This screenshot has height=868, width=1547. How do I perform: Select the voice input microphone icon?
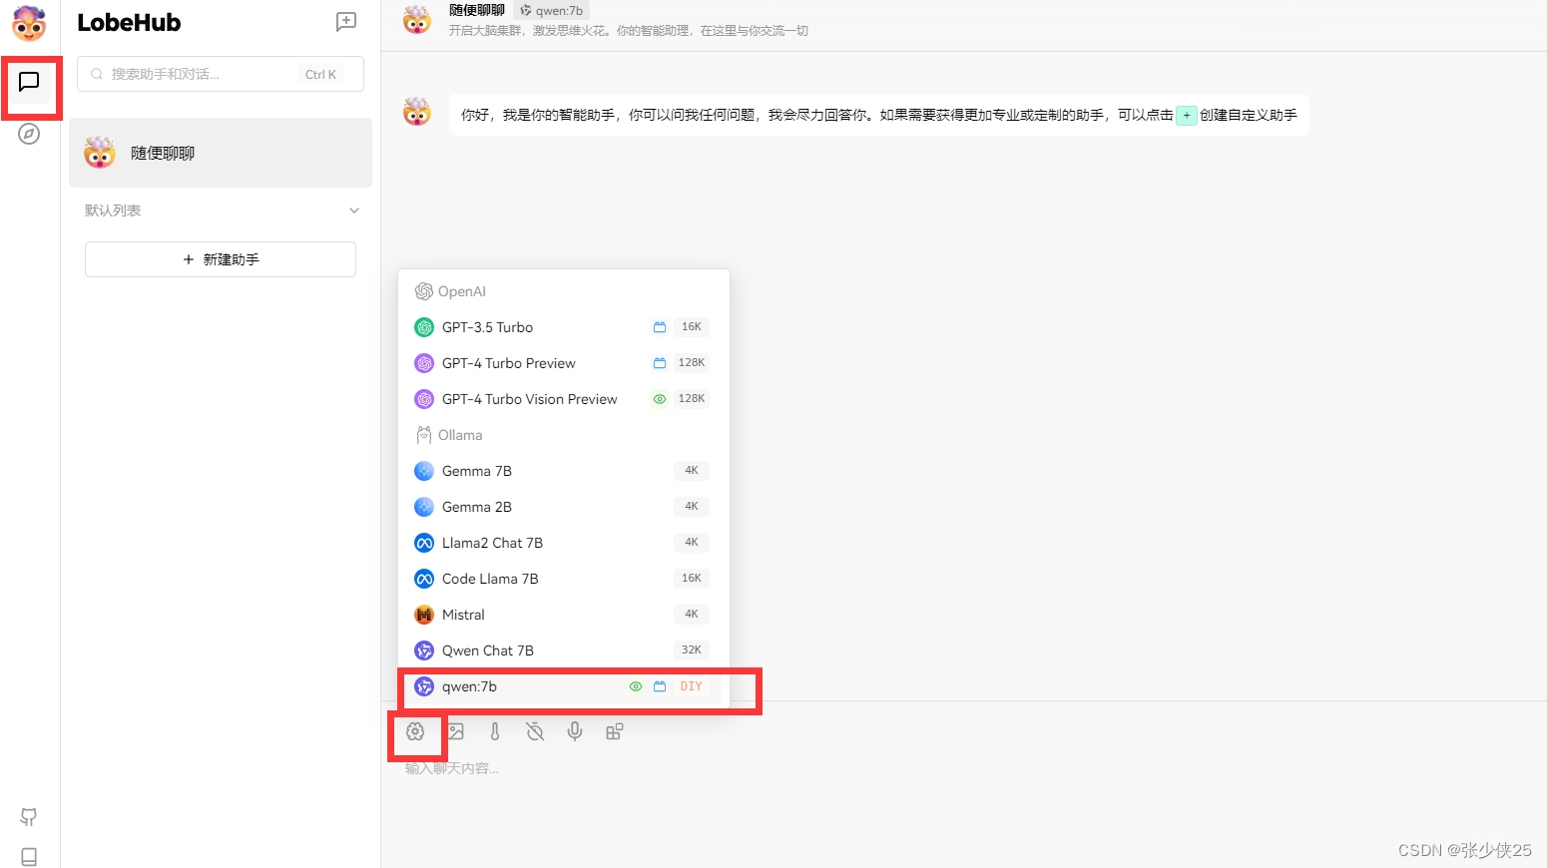click(575, 731)
